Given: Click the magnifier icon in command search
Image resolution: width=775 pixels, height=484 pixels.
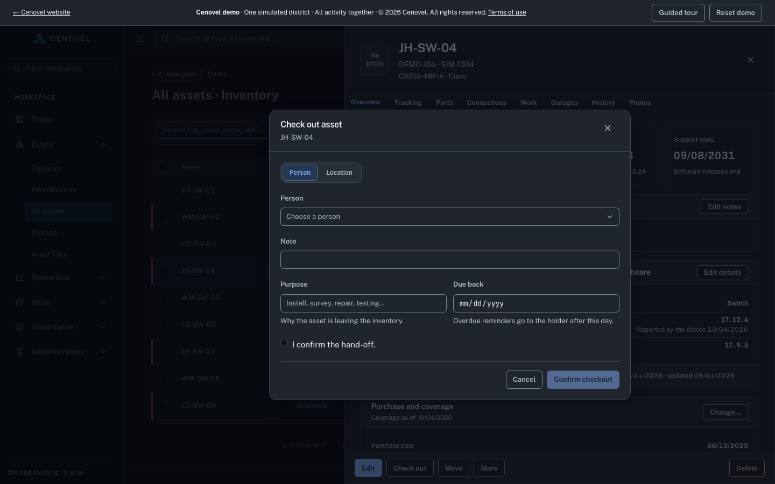Looking at the screenshot, I should [165, 39].
